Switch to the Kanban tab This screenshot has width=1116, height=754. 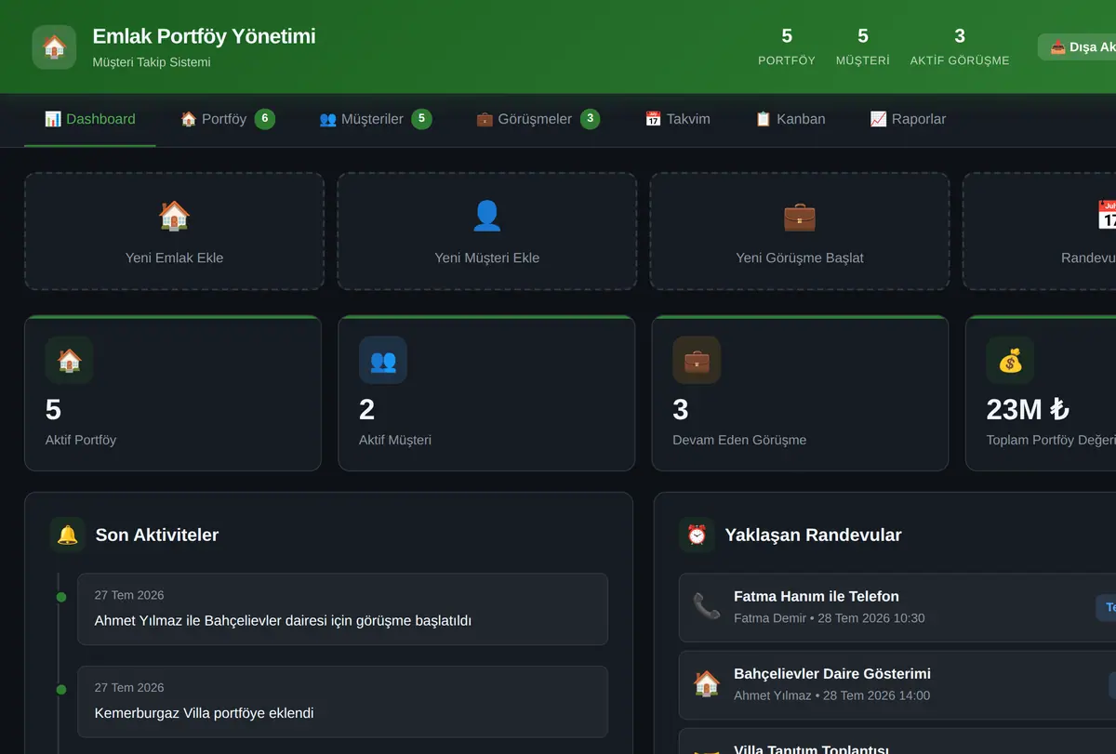pos(790,119)
